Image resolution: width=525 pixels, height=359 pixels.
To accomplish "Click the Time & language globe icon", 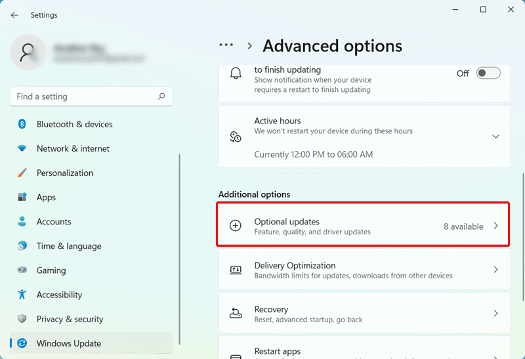I will 22,246.
